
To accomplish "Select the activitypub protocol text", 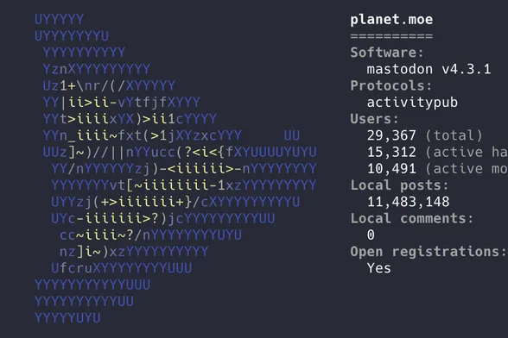I will coord(412,103).
